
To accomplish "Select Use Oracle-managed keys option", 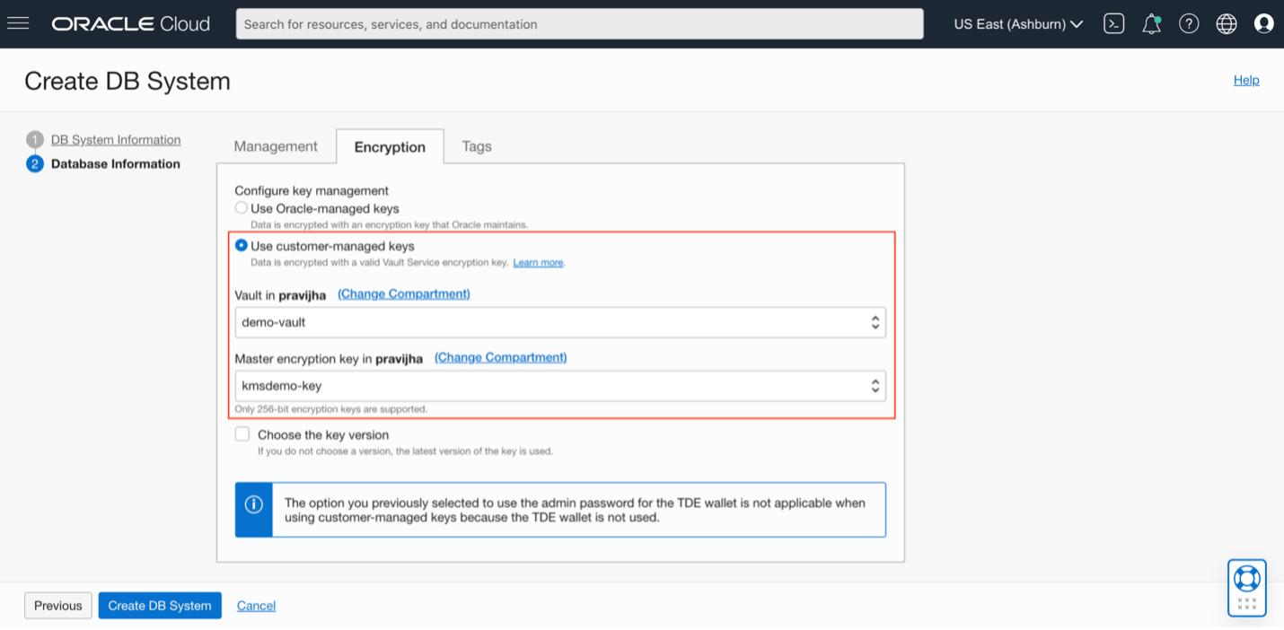I will click(242, 208).
